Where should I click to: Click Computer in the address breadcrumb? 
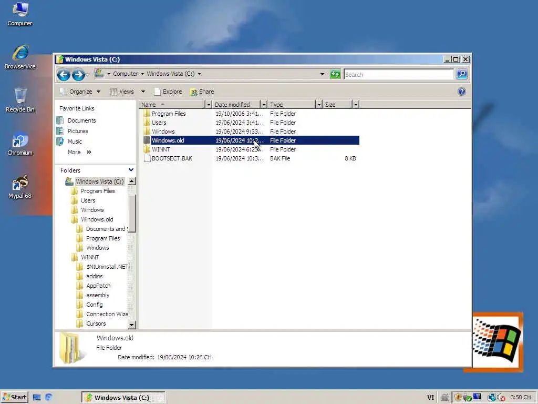125,74
